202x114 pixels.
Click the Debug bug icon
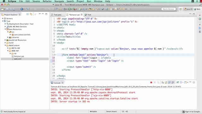click(x=65, y=9)
